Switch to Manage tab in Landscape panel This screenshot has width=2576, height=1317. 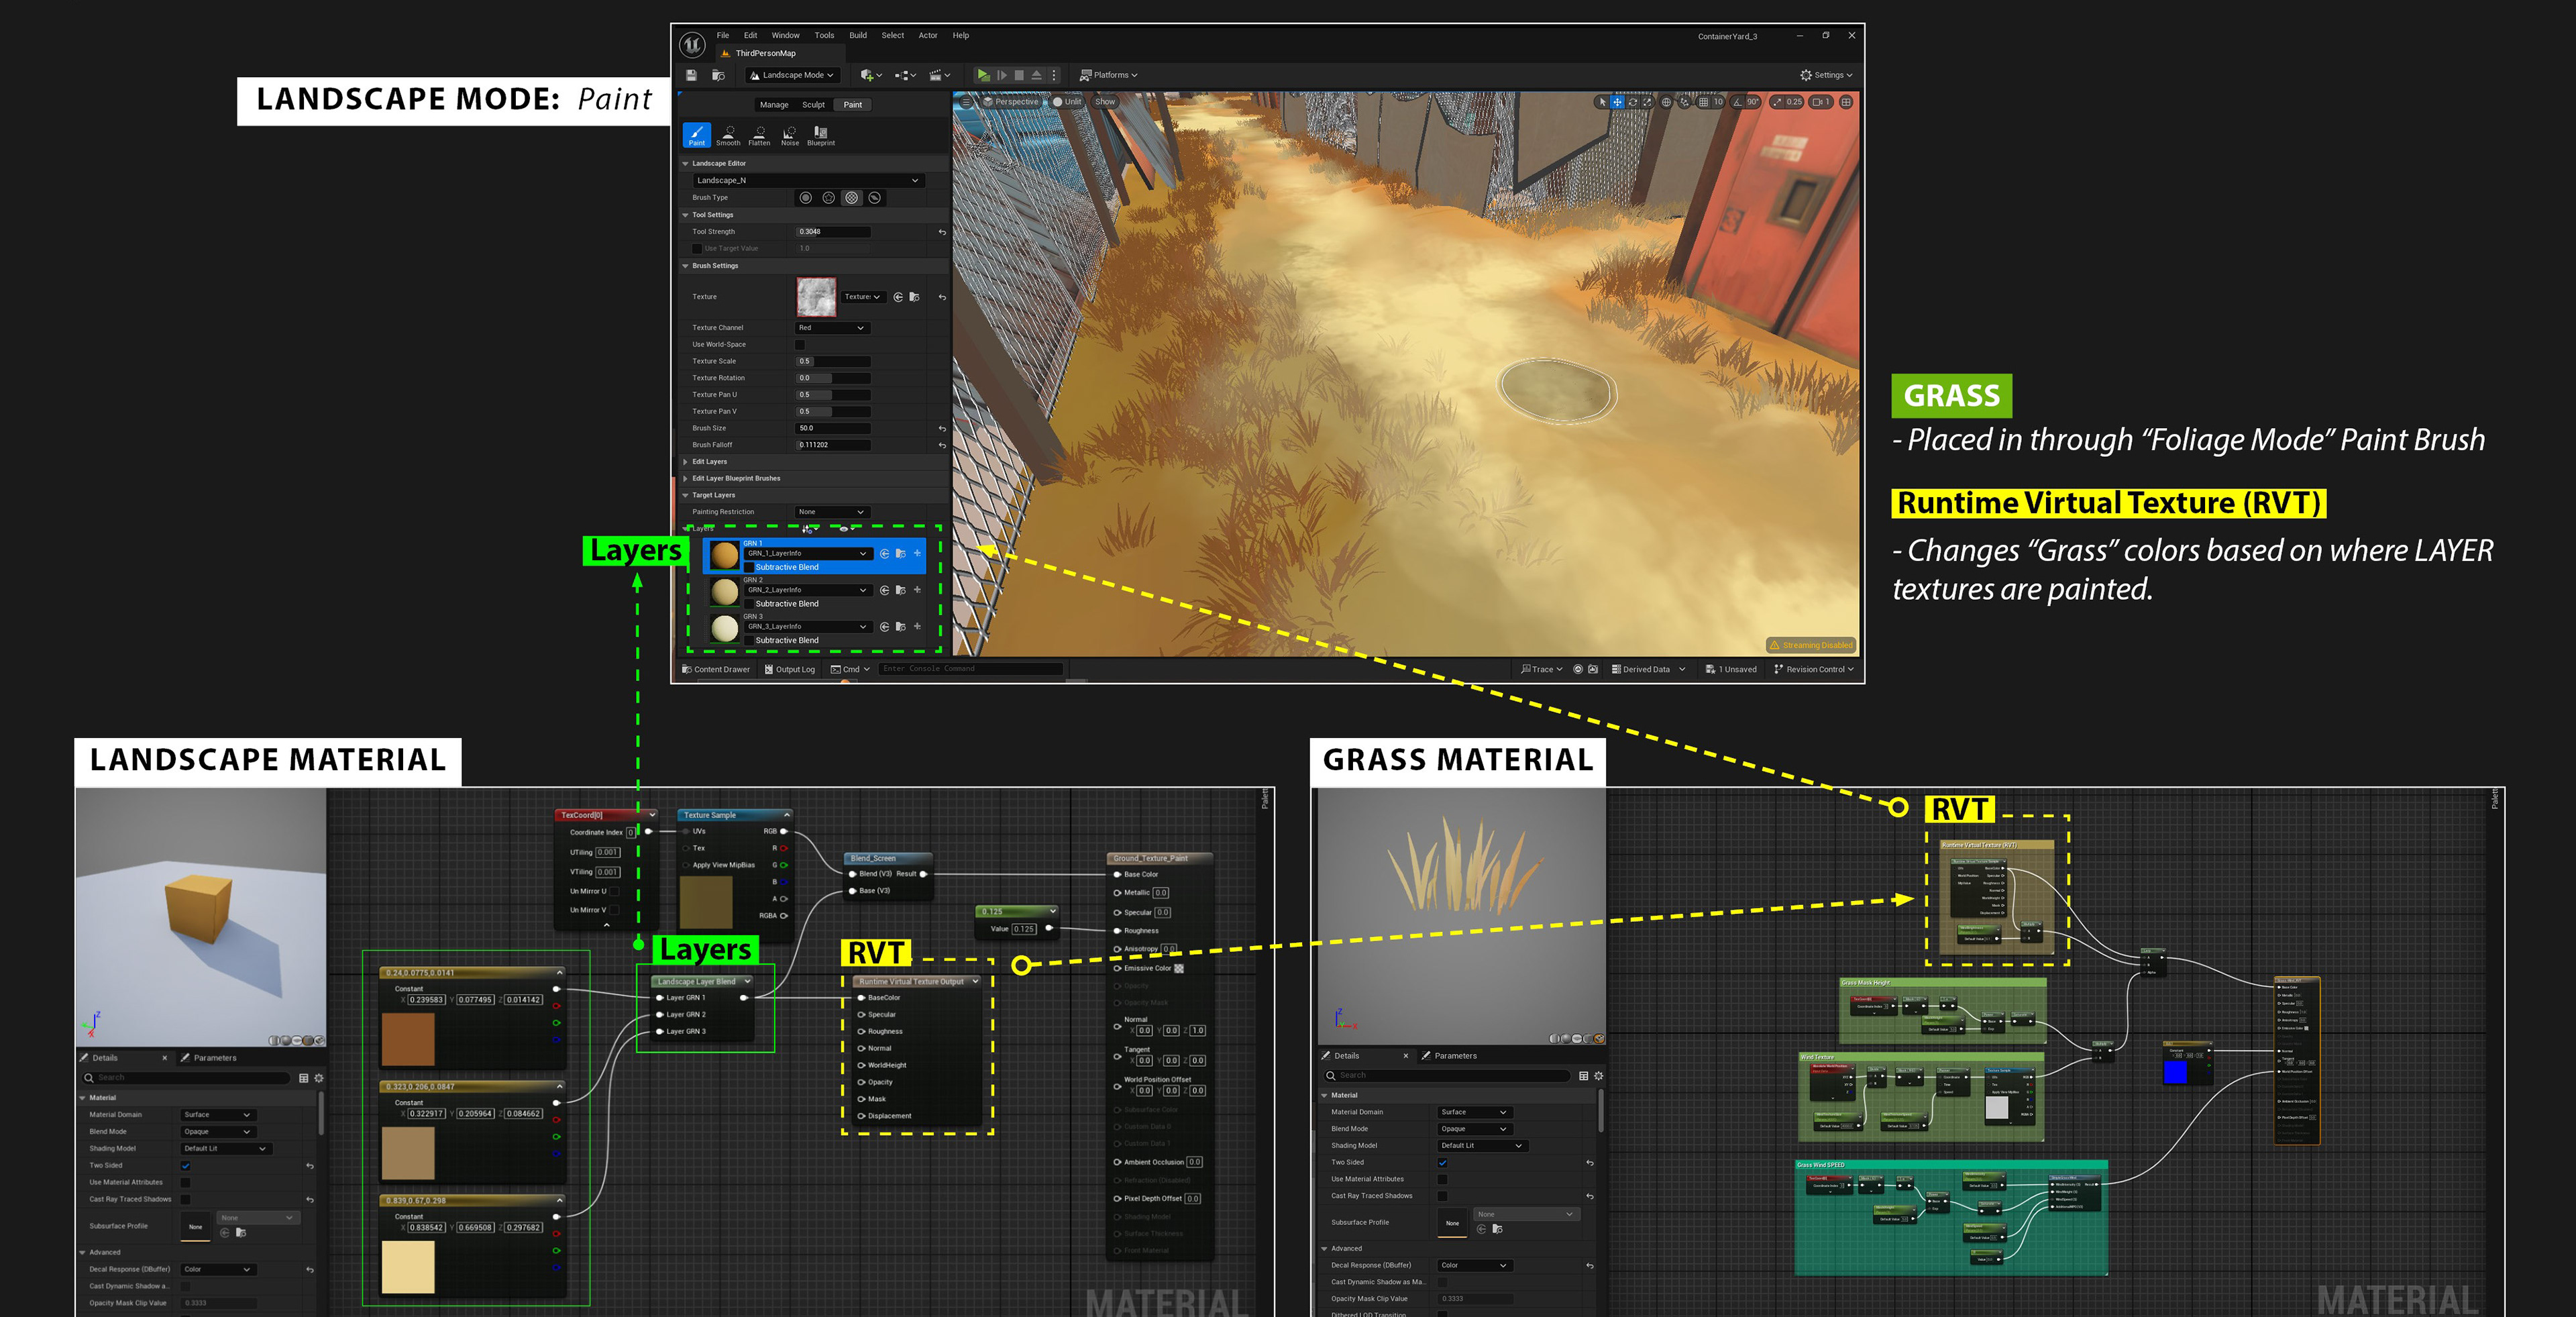click(774, 105)
